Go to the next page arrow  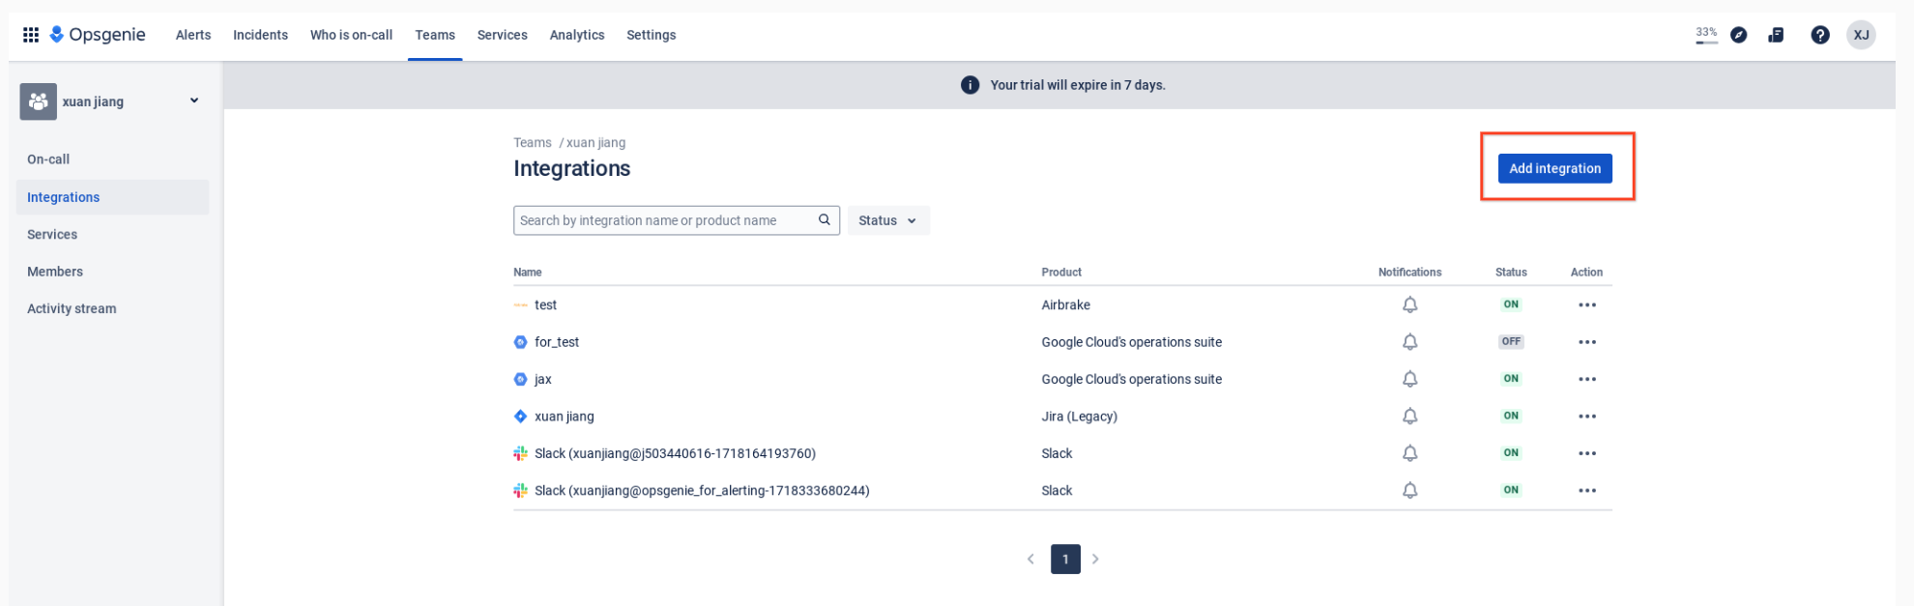click(x=1095, y=559)
